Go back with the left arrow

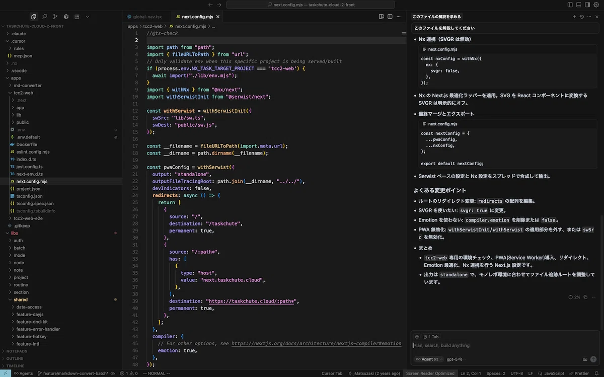click(x=211, y=5)
